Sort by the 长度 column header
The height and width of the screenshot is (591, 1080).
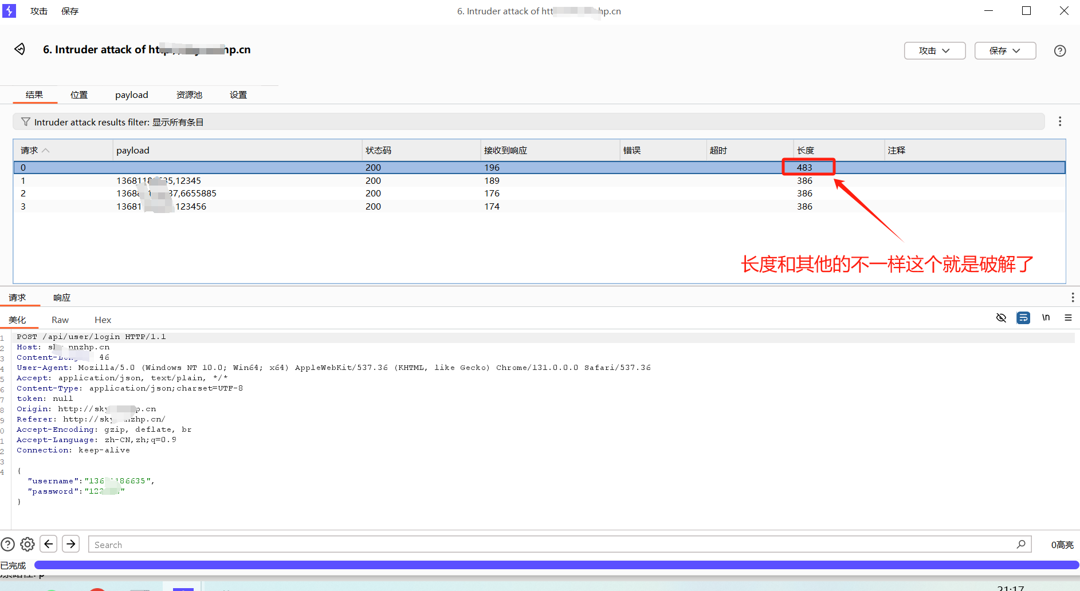tap(839, 150)
